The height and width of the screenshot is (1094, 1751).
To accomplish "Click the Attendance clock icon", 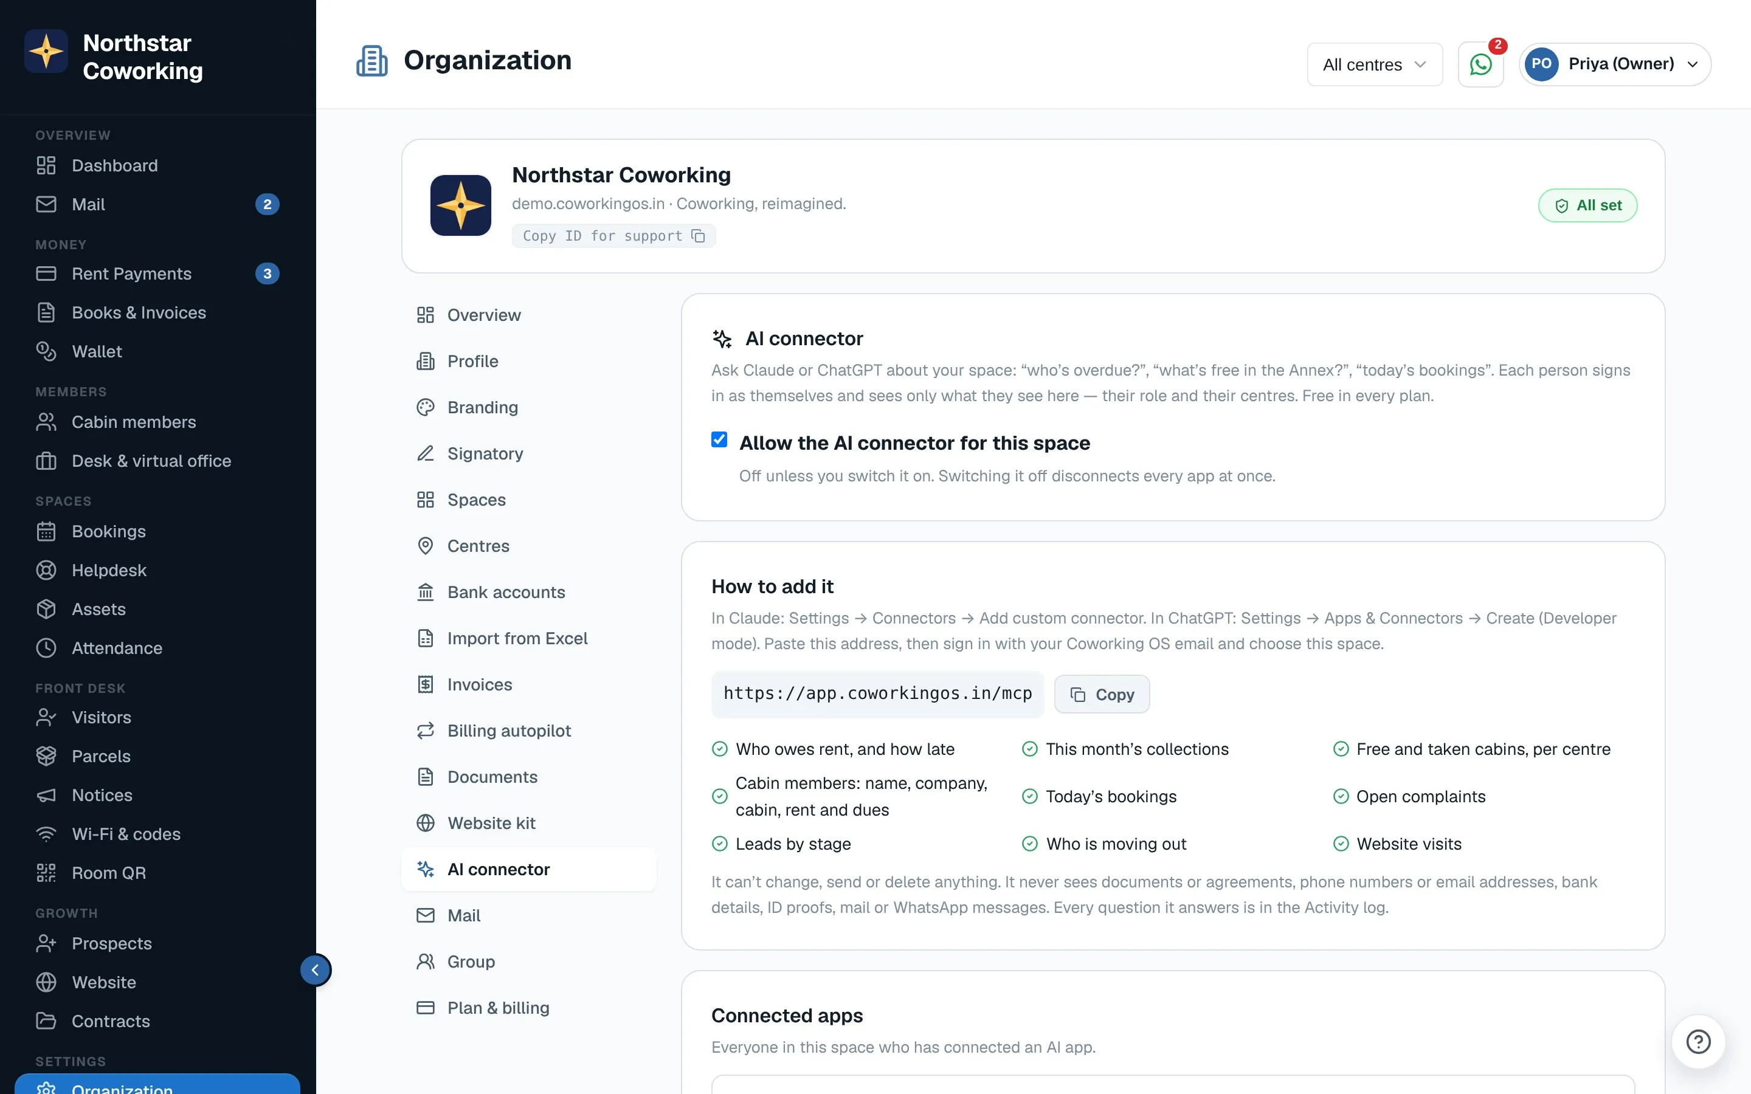I will click(x=46, y=647).
